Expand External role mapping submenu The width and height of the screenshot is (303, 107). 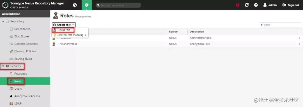(70, 35)
